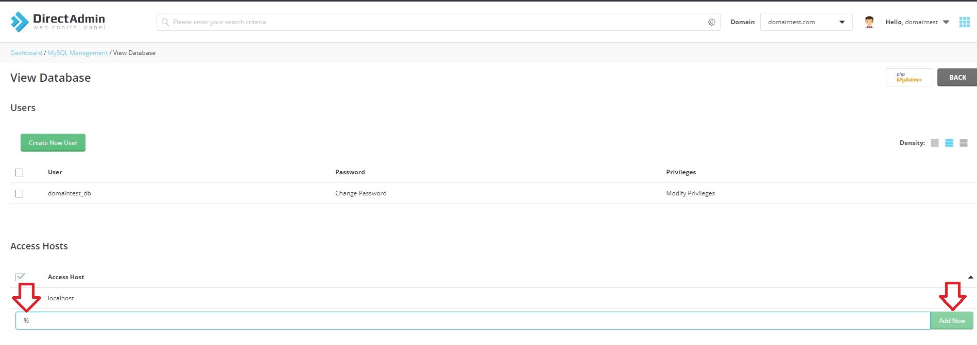Click the Create New User button
This screenshot has height=345, width=977.
tap(53, 143)
